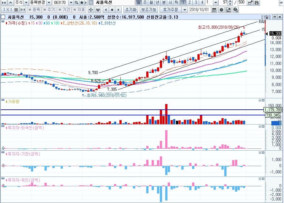This screenshot has height=203, width=284.
Task: Select the 시 hour chart tab
Action: [x=170, y=3]
